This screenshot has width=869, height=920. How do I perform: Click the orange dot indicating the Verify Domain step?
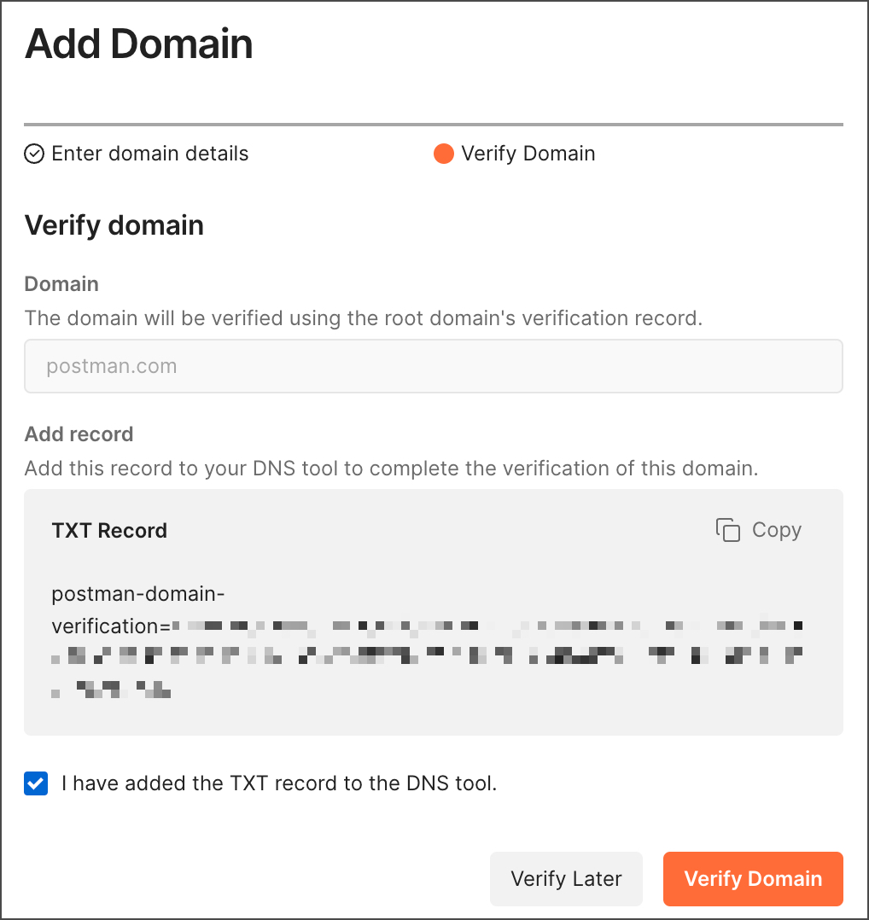click(x=443, y=154)
